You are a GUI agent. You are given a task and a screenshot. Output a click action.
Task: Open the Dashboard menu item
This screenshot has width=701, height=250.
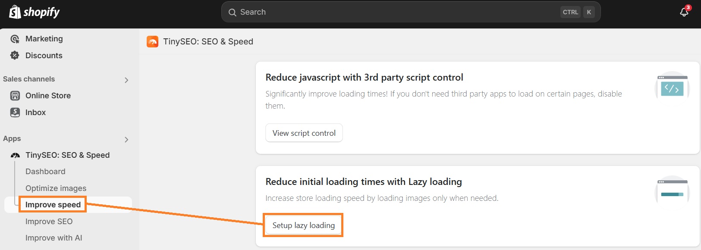(45, 171)
